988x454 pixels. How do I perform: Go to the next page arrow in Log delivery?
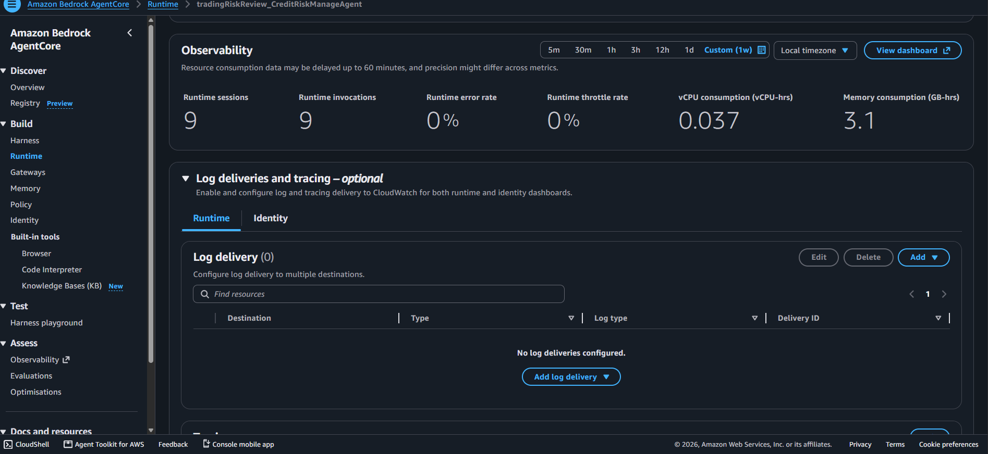944,294
